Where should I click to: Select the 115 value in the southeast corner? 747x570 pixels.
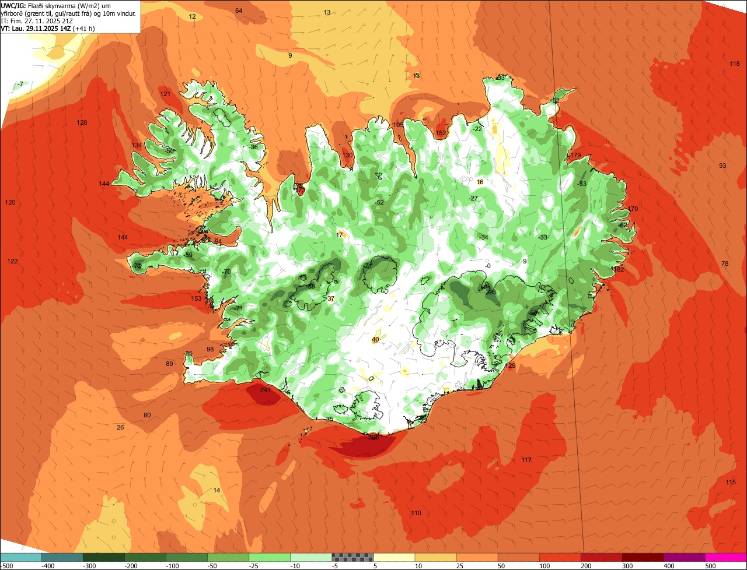tap(731, 483)
